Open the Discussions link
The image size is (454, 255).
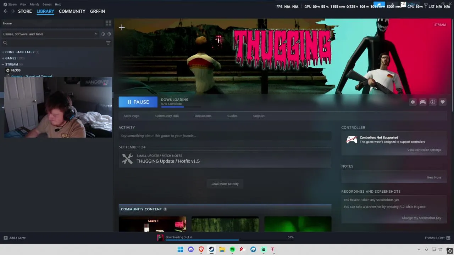tap(203, 116)
